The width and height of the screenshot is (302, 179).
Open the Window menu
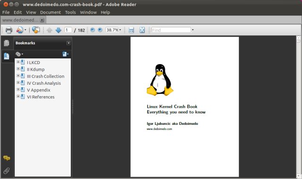click(x=88, y=12)
